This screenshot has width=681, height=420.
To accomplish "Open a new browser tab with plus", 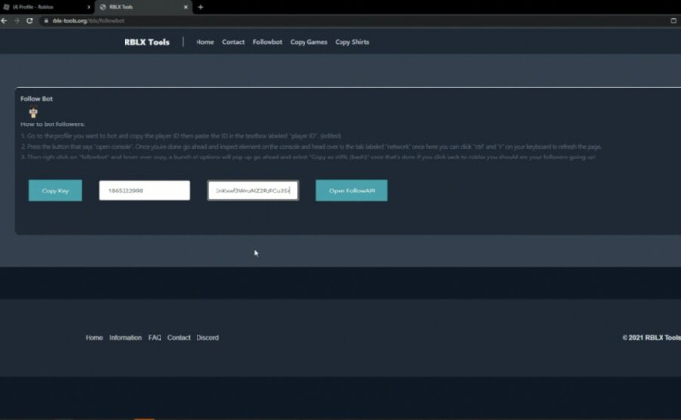I will (x=201, y=7).
